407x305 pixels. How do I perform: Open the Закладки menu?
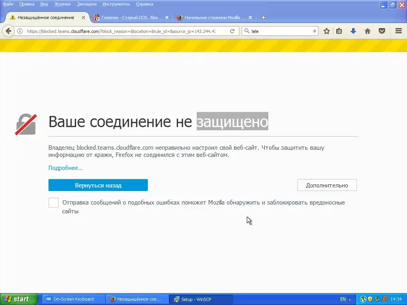coord(86,4)
